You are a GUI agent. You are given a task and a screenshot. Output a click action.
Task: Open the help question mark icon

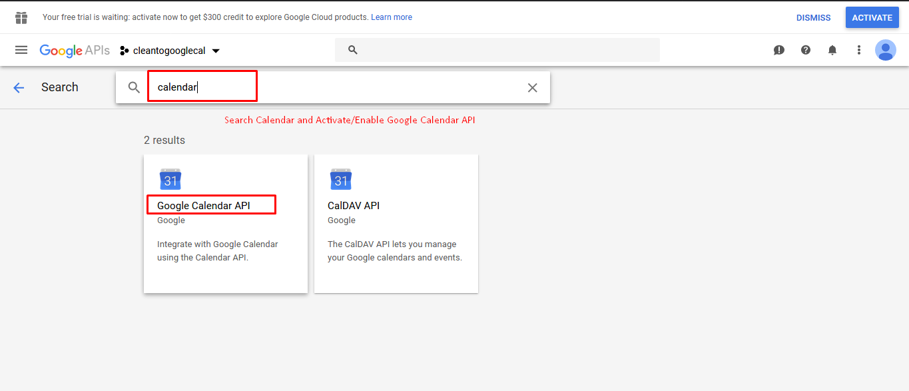pyautogui.click(x=806, y=50)
